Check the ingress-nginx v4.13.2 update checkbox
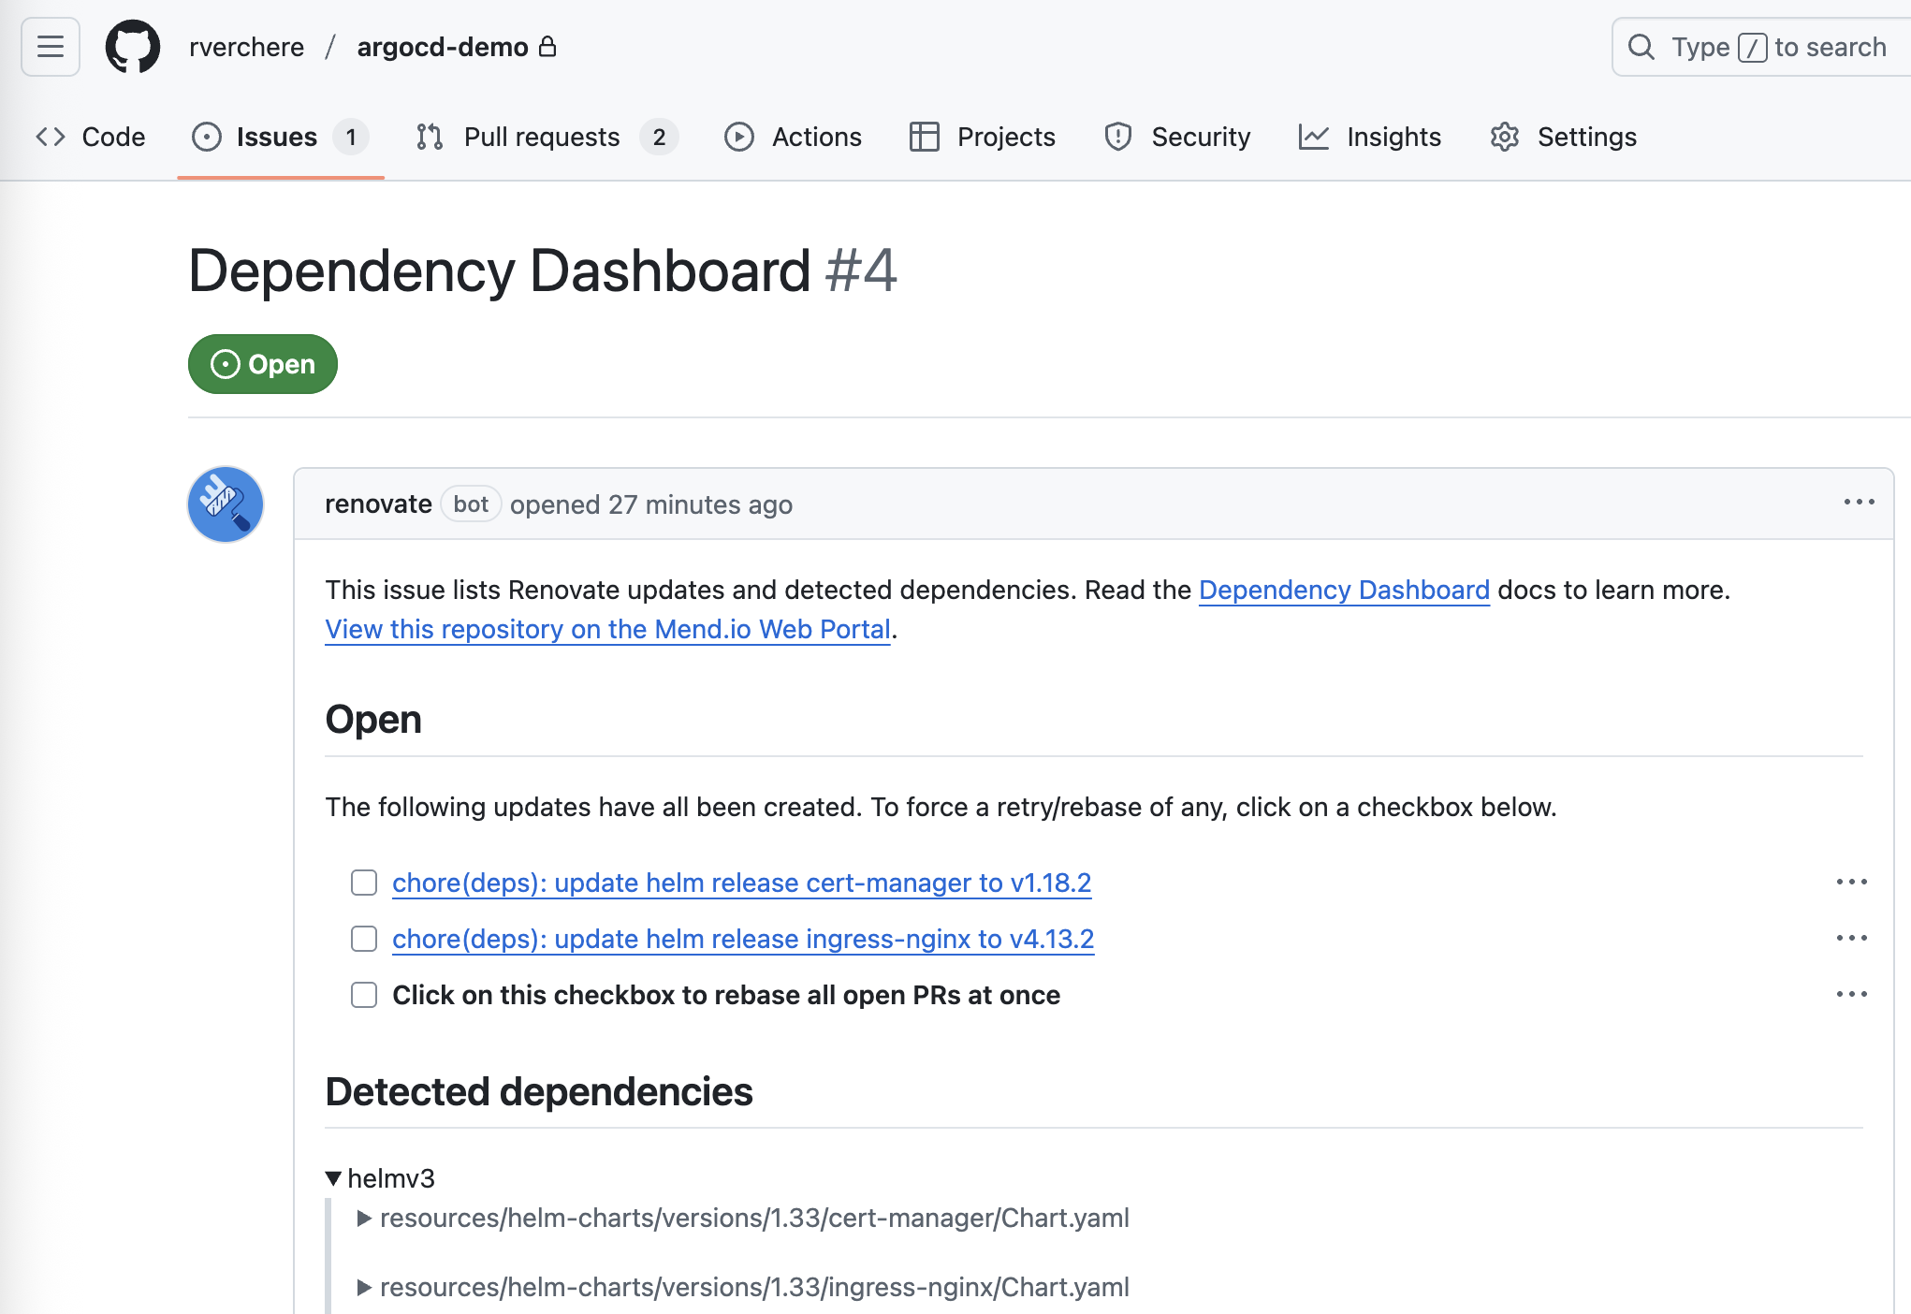1911x1314 pixels. (364, 939)
